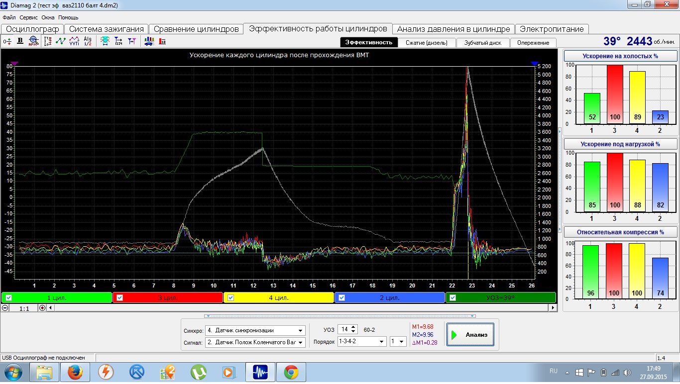Increase the УОЗ value with up arrow
Viewport: 680px width, 384px height.
[x=354, y=327]
